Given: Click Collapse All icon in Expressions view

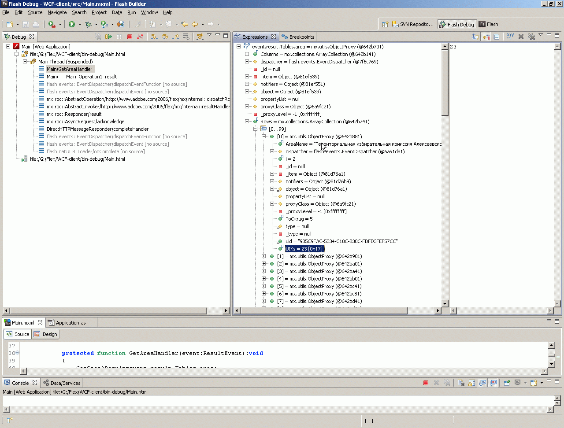Looking at the screenshot, I should [x=497, y=37].
